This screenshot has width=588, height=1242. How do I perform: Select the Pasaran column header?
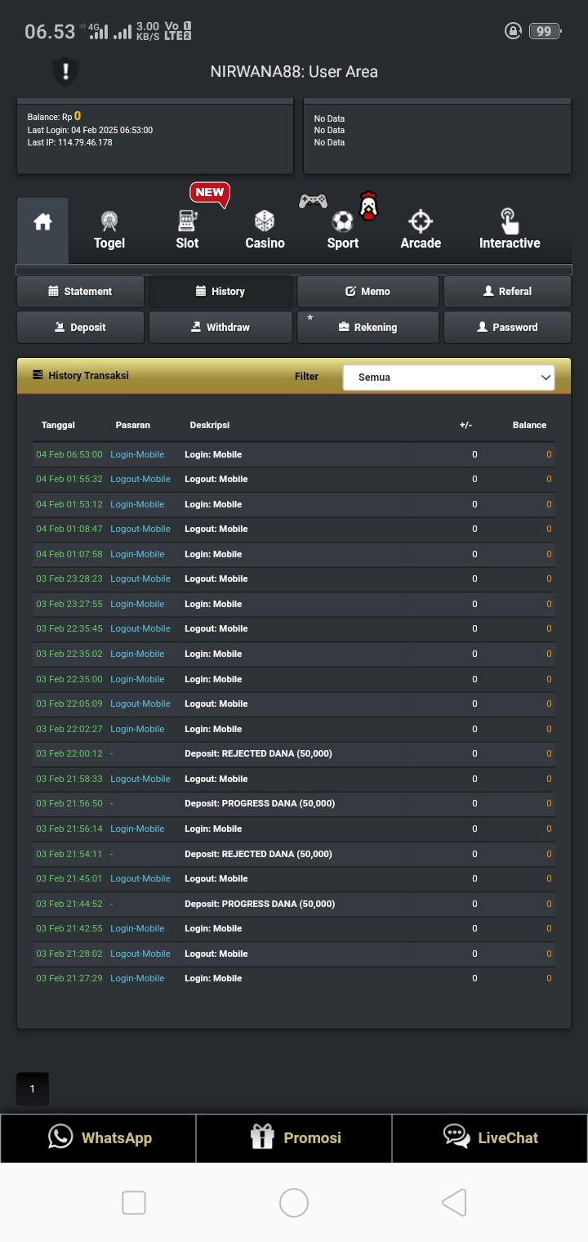click(133, 425)
